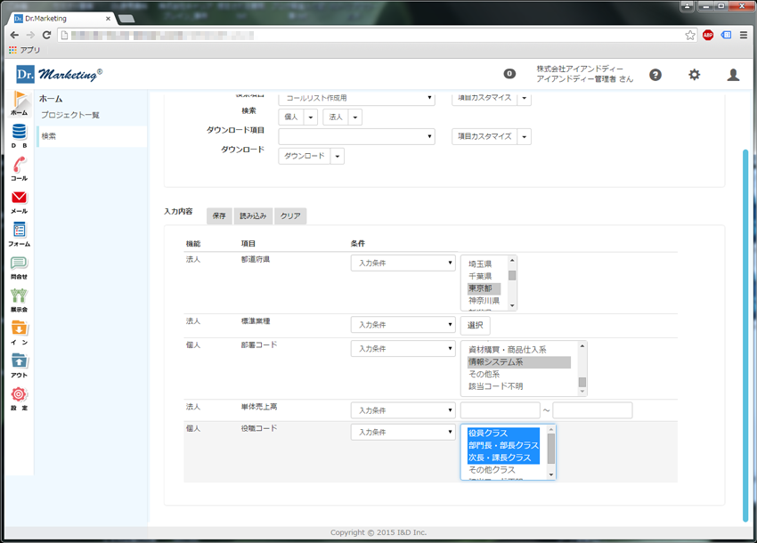
Task: Open the Exhibition icon in sidebar
Action: pos(19,298)
